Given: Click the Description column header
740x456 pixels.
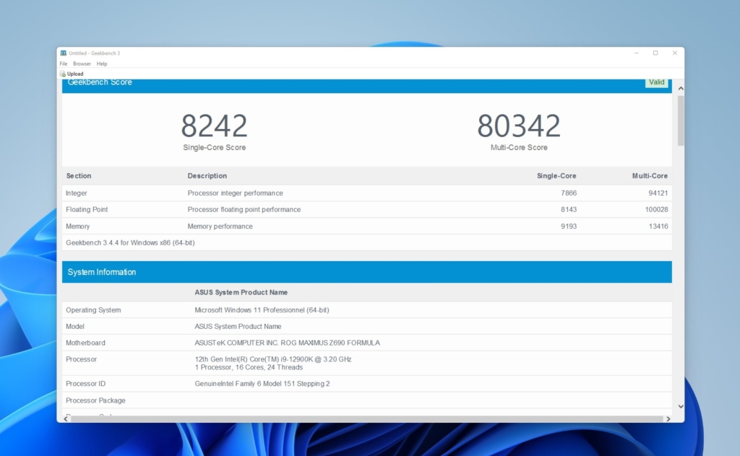Looking at the screenshot, I should [207, 176].
